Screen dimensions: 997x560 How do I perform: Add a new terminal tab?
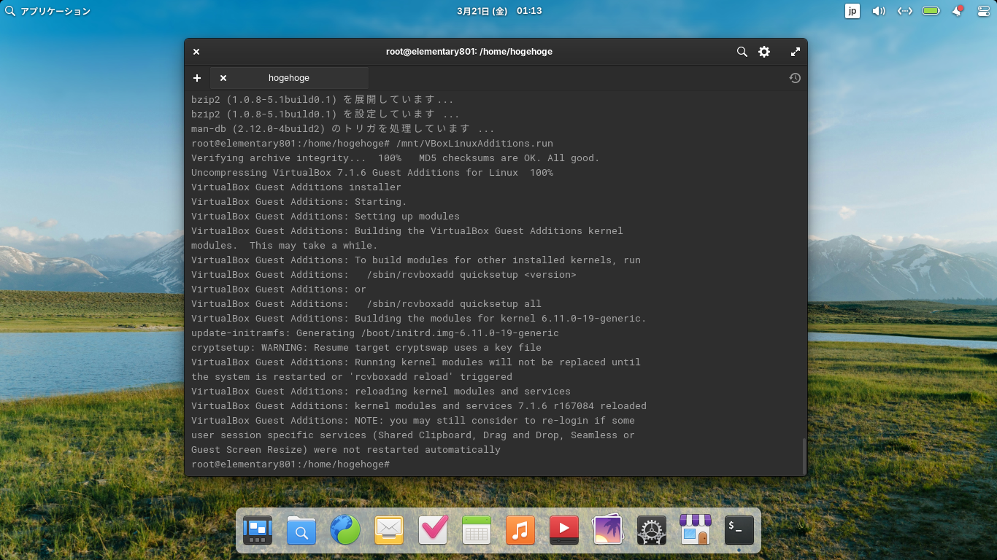click(x=197, y=78)
